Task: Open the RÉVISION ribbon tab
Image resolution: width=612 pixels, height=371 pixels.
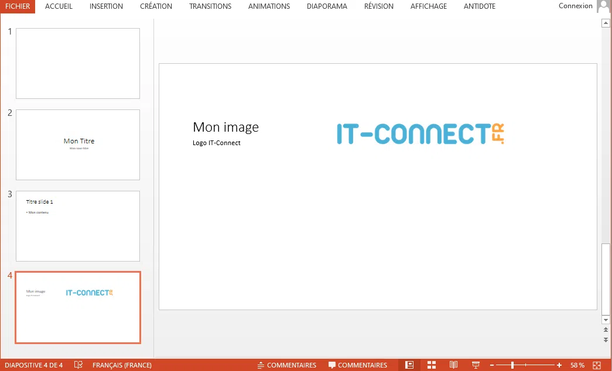Action: pos(378,6)
